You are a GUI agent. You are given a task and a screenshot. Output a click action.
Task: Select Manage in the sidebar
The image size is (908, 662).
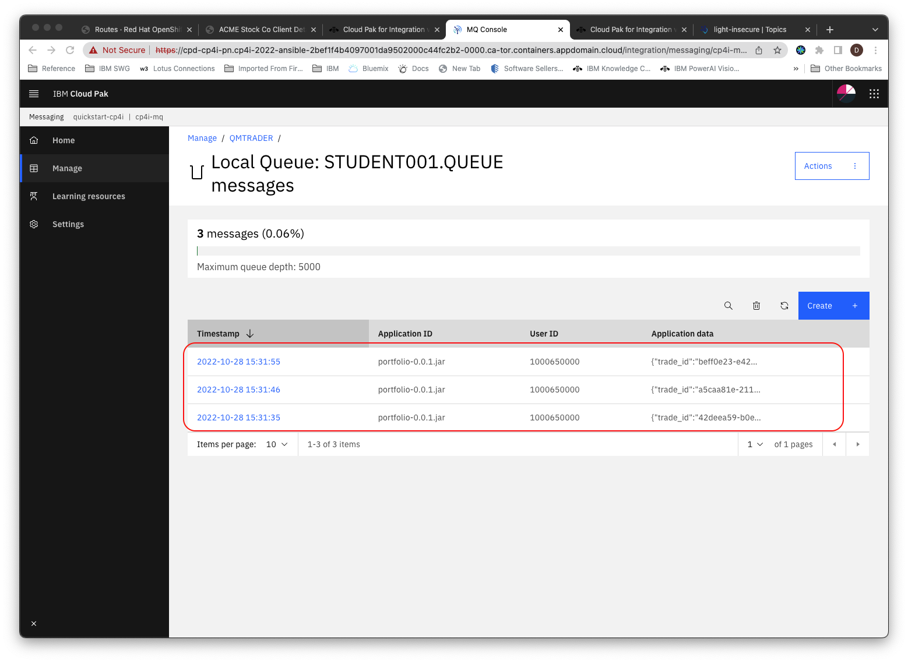94,168
